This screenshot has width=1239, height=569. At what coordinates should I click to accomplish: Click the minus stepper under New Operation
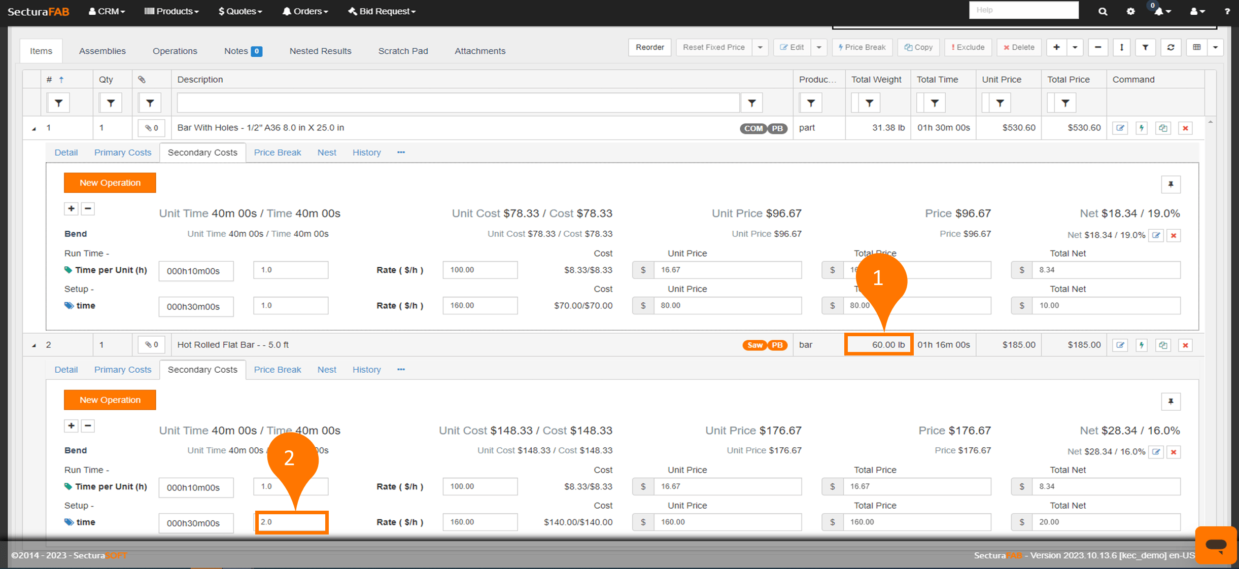88,208
